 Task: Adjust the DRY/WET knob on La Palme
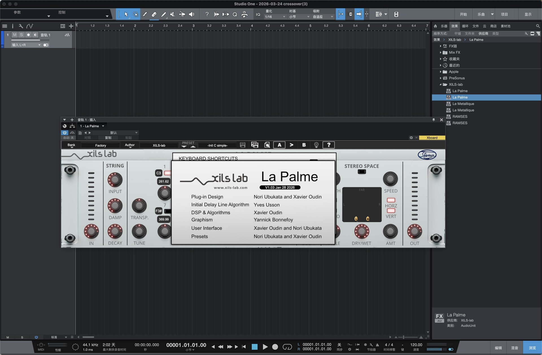362,232
